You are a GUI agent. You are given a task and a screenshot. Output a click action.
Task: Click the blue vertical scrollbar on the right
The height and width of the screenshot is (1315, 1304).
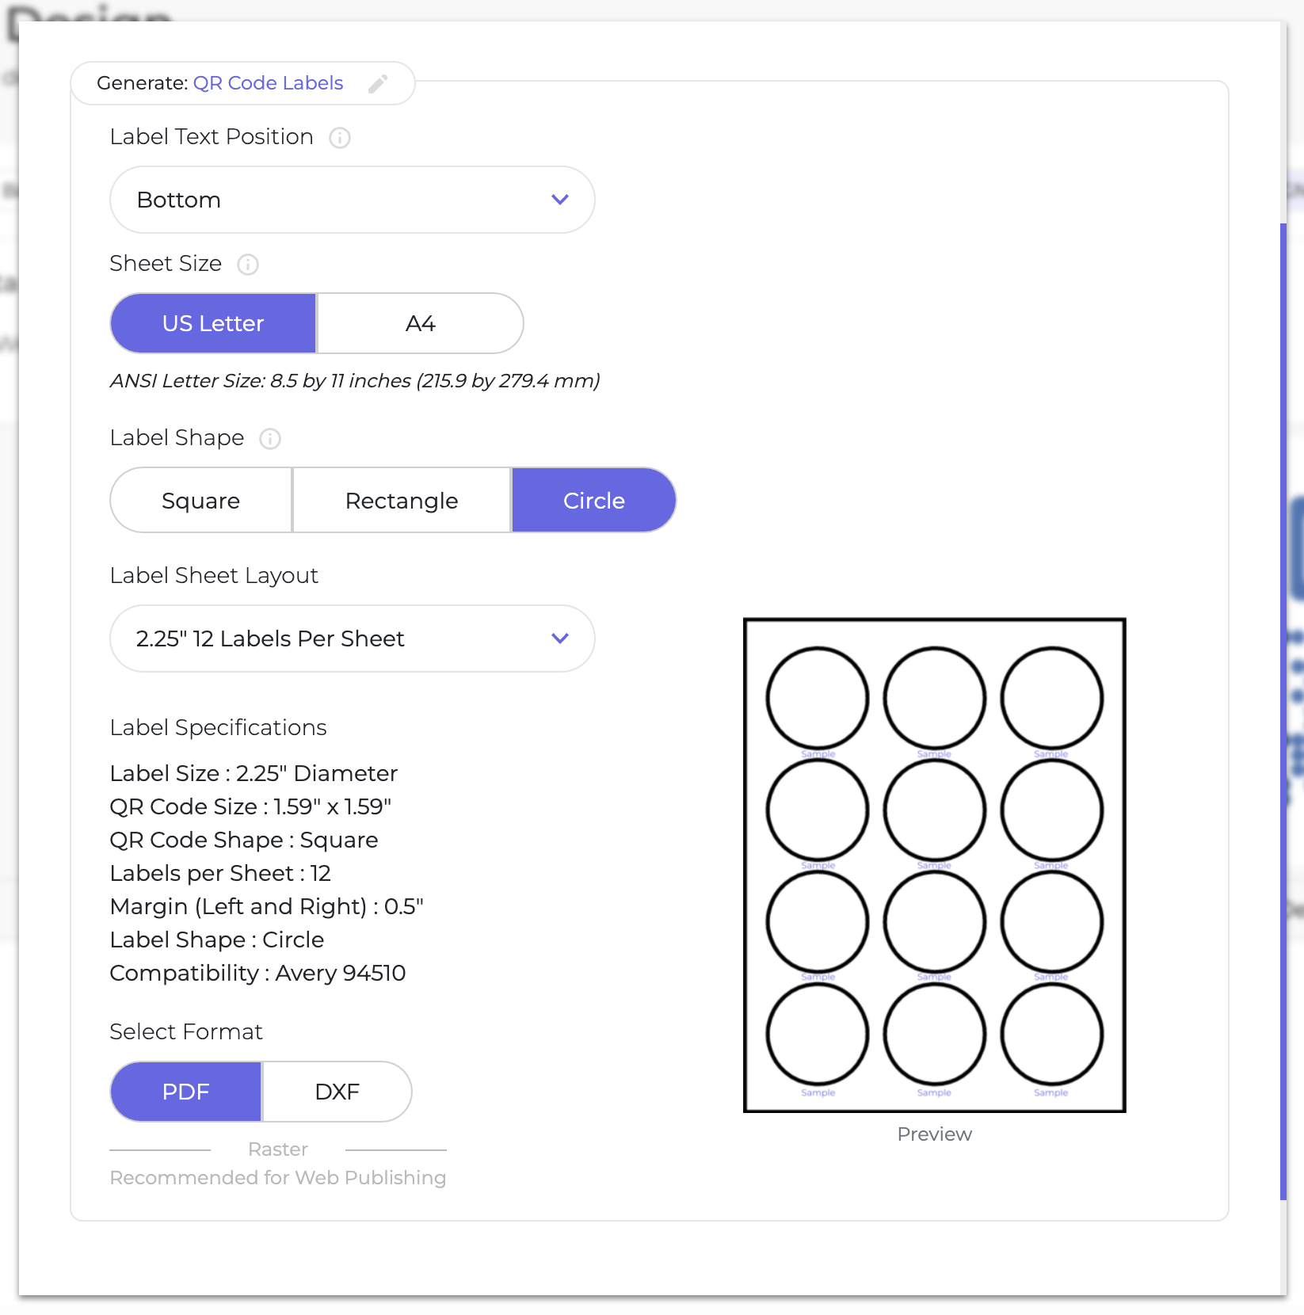click(x=1283, y=711)
